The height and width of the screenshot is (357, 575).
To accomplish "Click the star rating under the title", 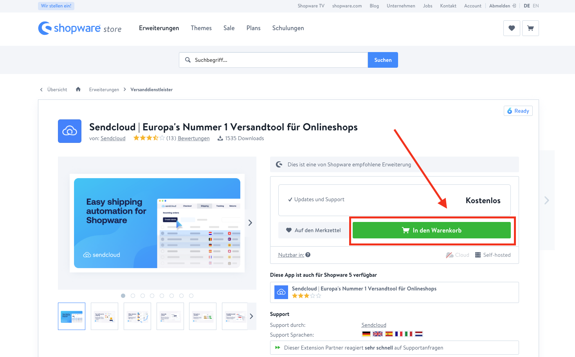I will pos(149,138).
